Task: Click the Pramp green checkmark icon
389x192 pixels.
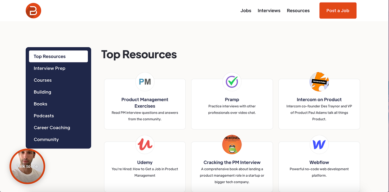Action: [x=232, y=82]
